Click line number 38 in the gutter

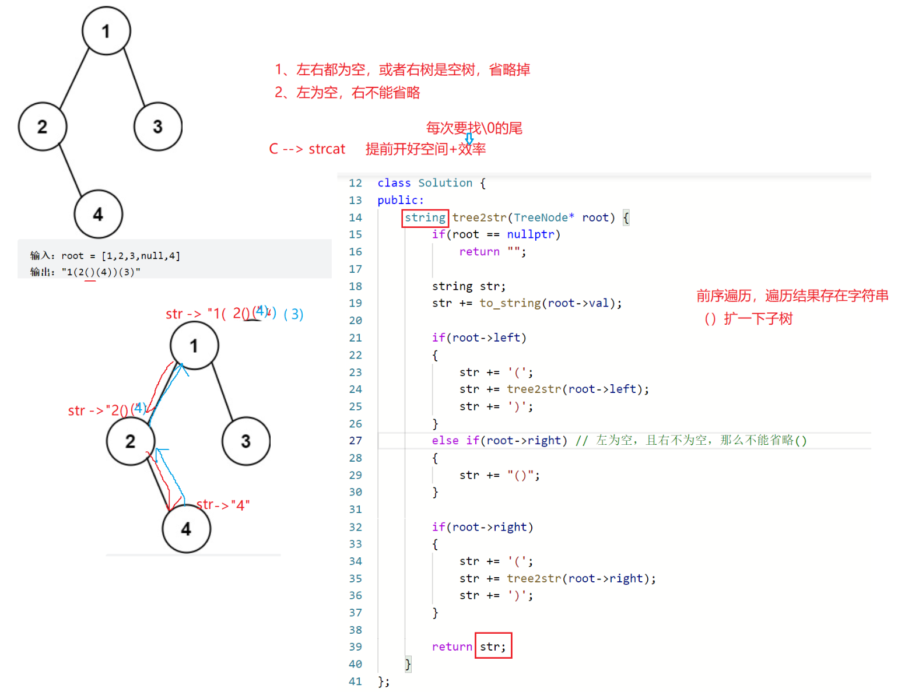[x=356, y=630]
